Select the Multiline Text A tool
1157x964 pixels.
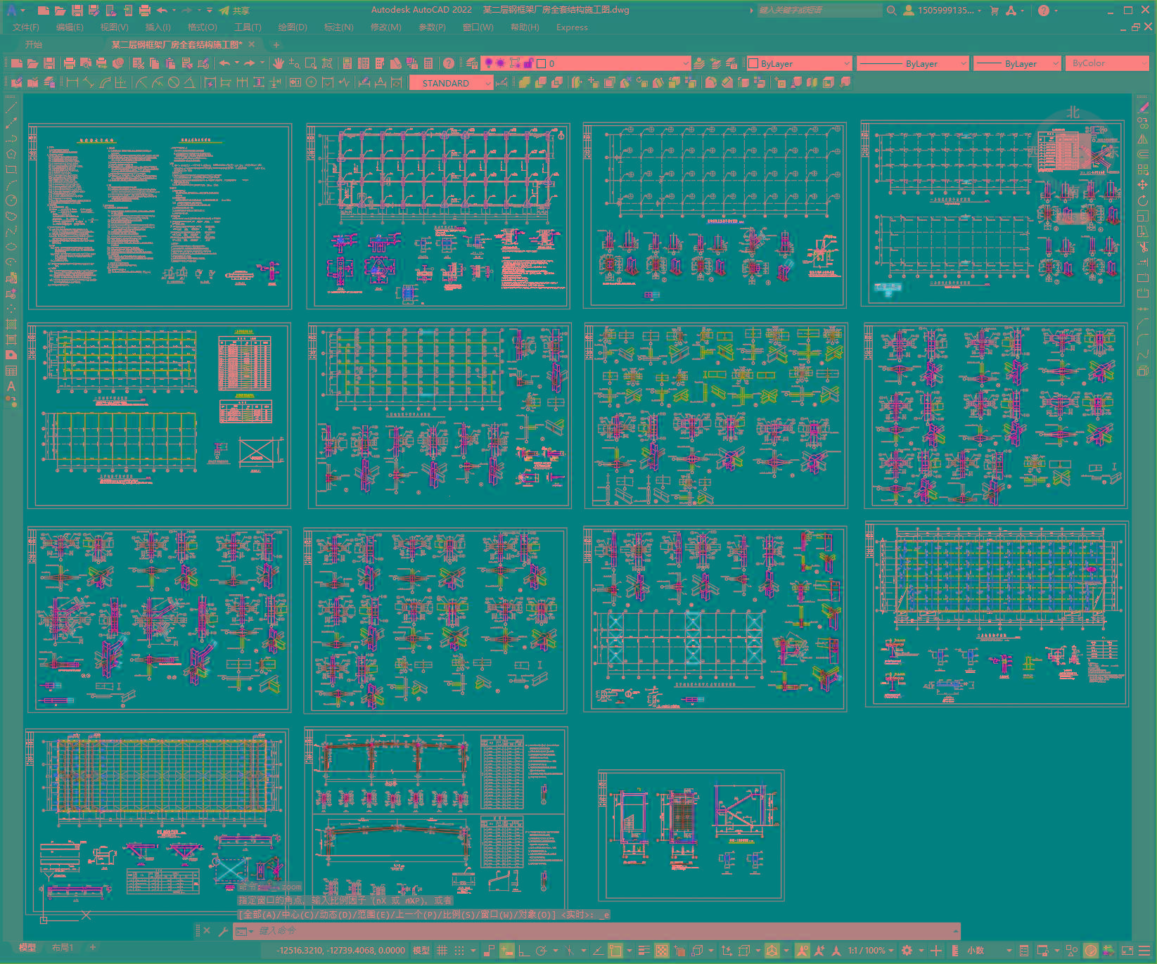click(11, 386)
